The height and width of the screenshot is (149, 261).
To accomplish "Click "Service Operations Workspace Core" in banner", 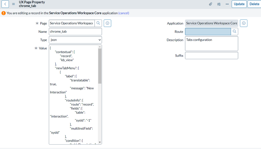I will tap(75, 13).
